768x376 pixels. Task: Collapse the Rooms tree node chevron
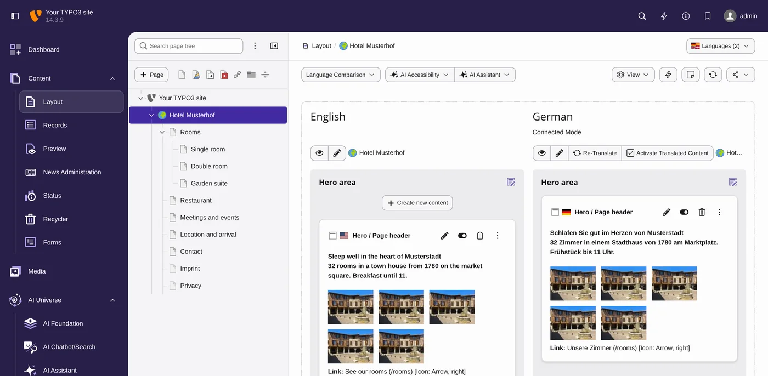tap(162, 132)
